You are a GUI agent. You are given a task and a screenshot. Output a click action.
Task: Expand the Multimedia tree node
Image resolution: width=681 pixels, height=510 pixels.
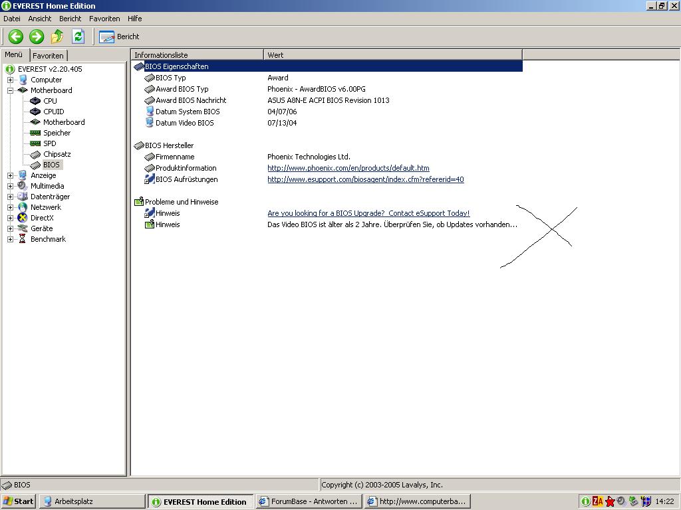point(11,186)
